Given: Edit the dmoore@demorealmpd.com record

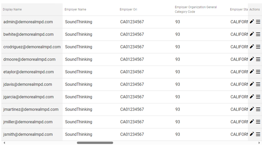Looking at the screenshot, I should (x=252, y=59).
